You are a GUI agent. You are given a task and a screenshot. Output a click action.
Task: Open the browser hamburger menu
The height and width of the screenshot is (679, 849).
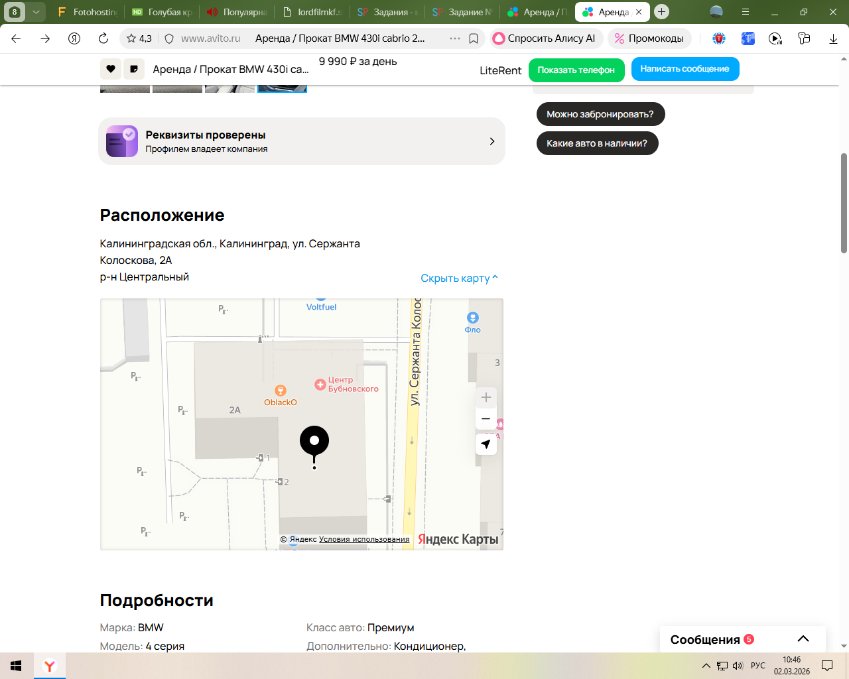[746, 12]
